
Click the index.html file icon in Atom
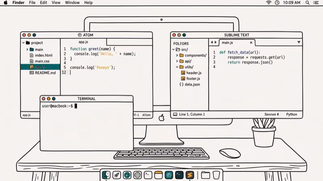[x=31, y=55]
